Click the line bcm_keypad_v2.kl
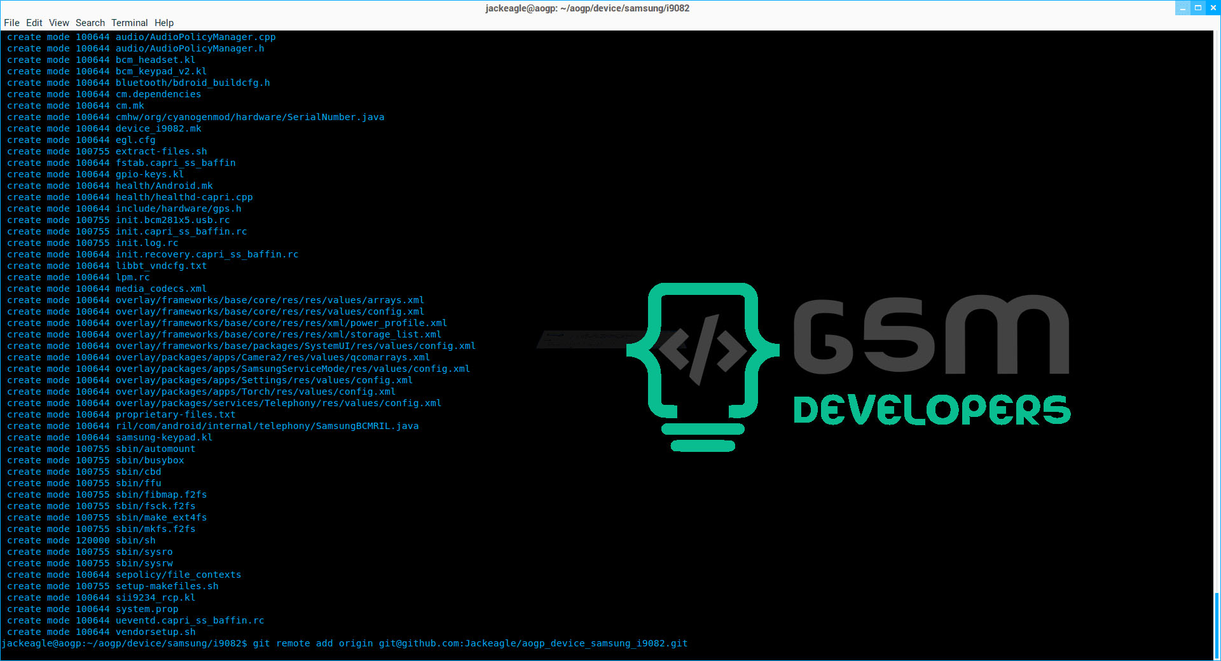 [107, 72]
